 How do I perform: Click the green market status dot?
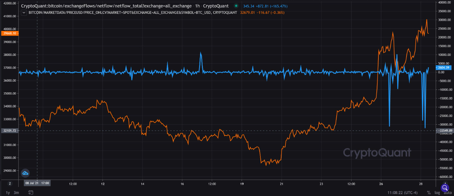pyautogui.click(x=236, y=6)
